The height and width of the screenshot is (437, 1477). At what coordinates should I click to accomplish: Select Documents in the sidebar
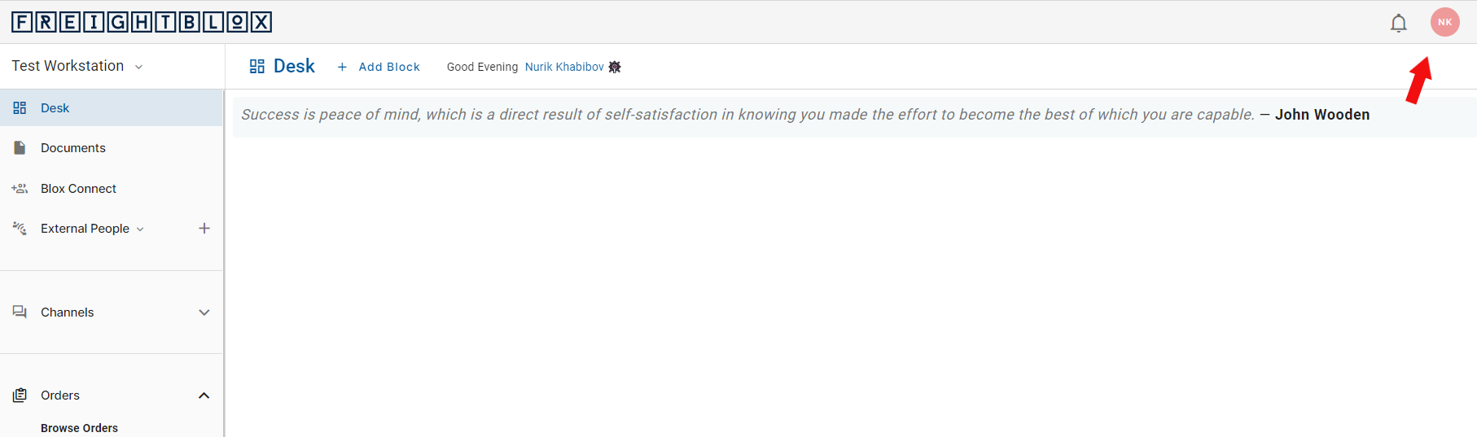73,147
